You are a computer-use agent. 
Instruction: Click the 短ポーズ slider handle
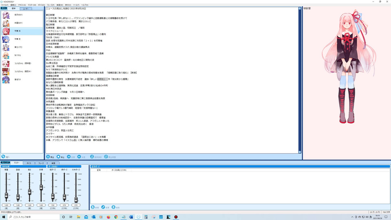click(x=53, y=196)
